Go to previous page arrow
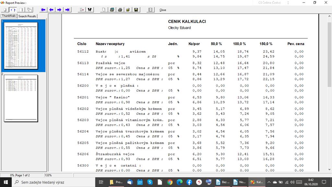Viewport: 332px width, 187px height. (x=51, y=10)
